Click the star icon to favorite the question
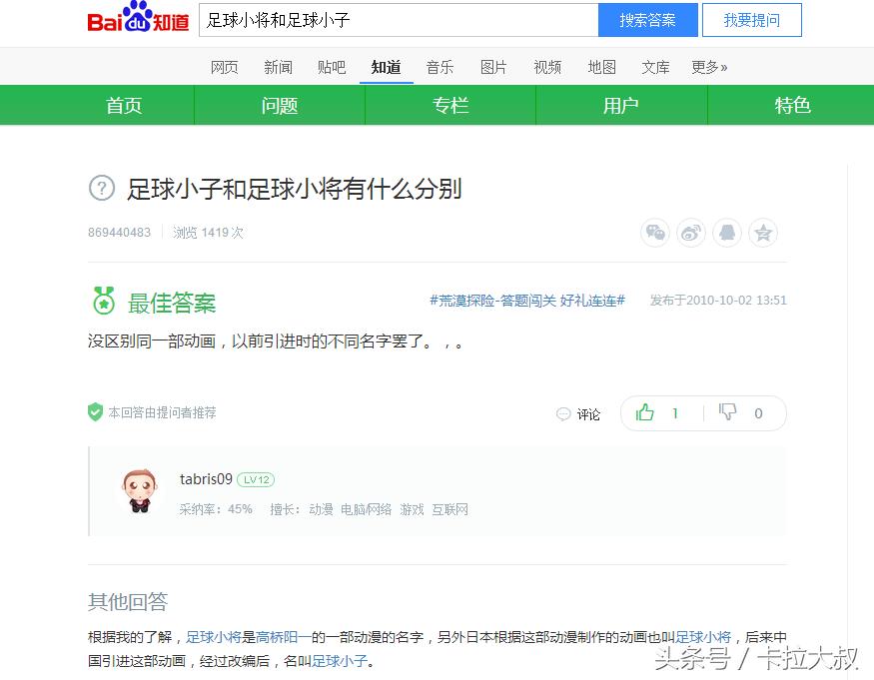The width and height of the screenshot is (874, 680). pos(763,232)
